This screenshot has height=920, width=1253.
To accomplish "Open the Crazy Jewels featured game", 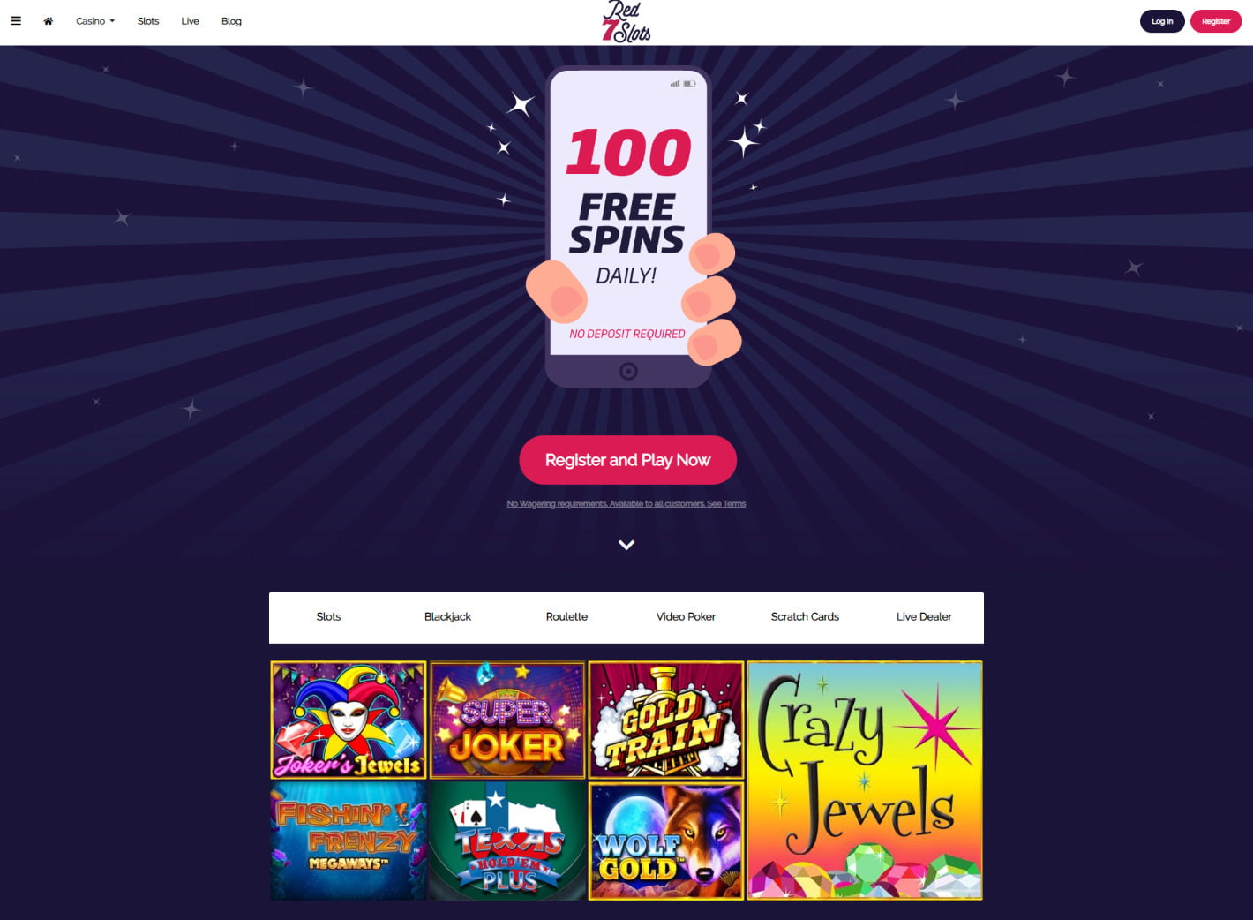I will [x=865, y=780].
